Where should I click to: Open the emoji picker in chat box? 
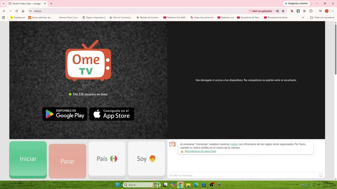(321, 175)
